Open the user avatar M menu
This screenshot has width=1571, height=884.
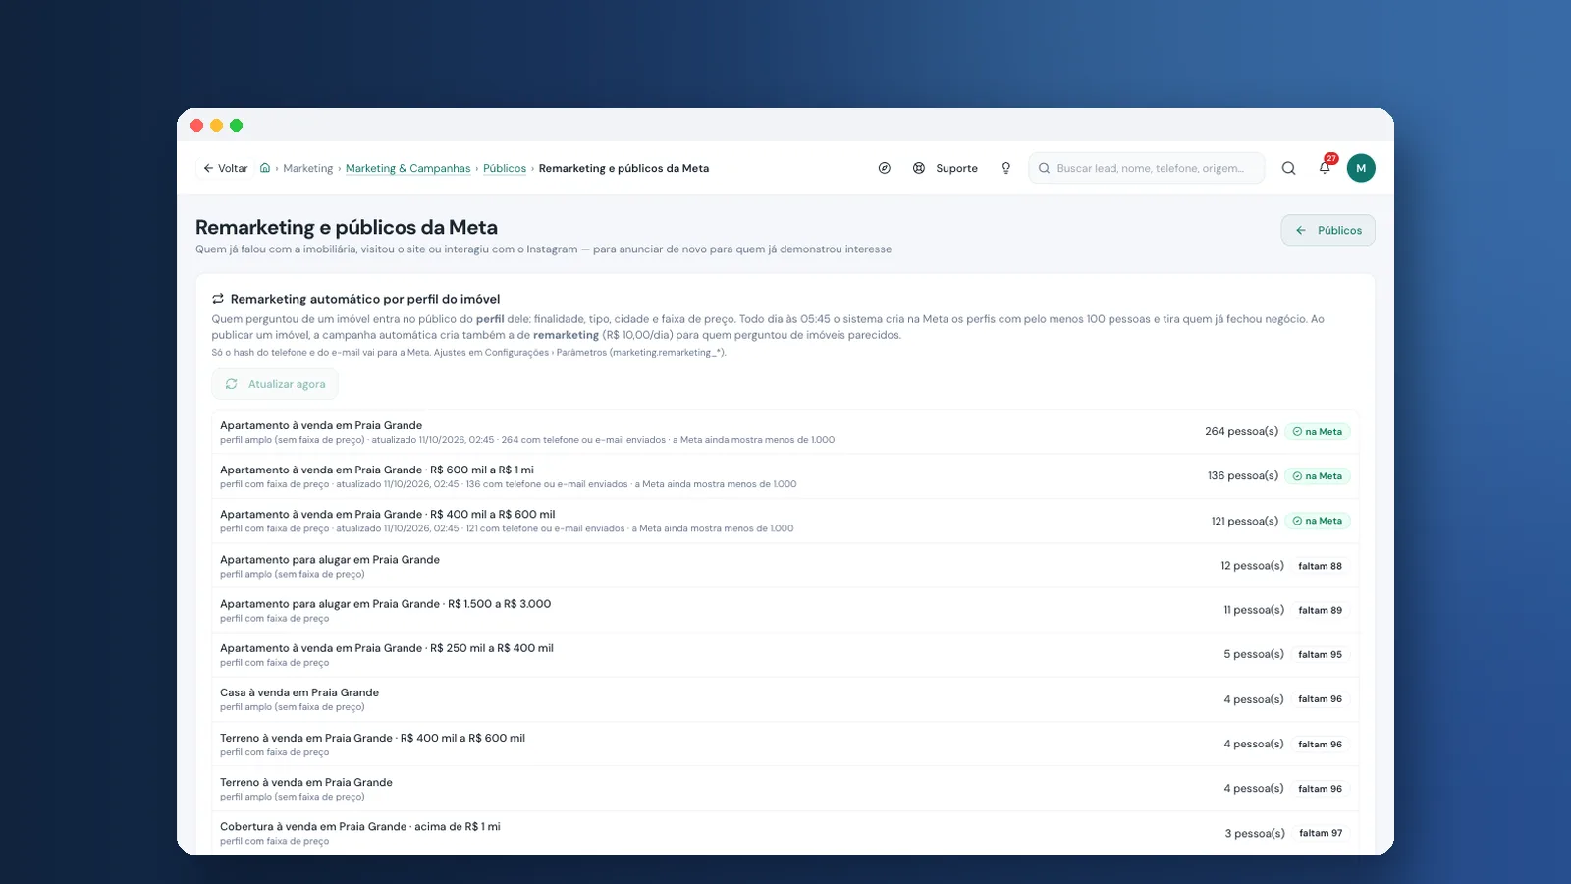tap(1361, 168)
